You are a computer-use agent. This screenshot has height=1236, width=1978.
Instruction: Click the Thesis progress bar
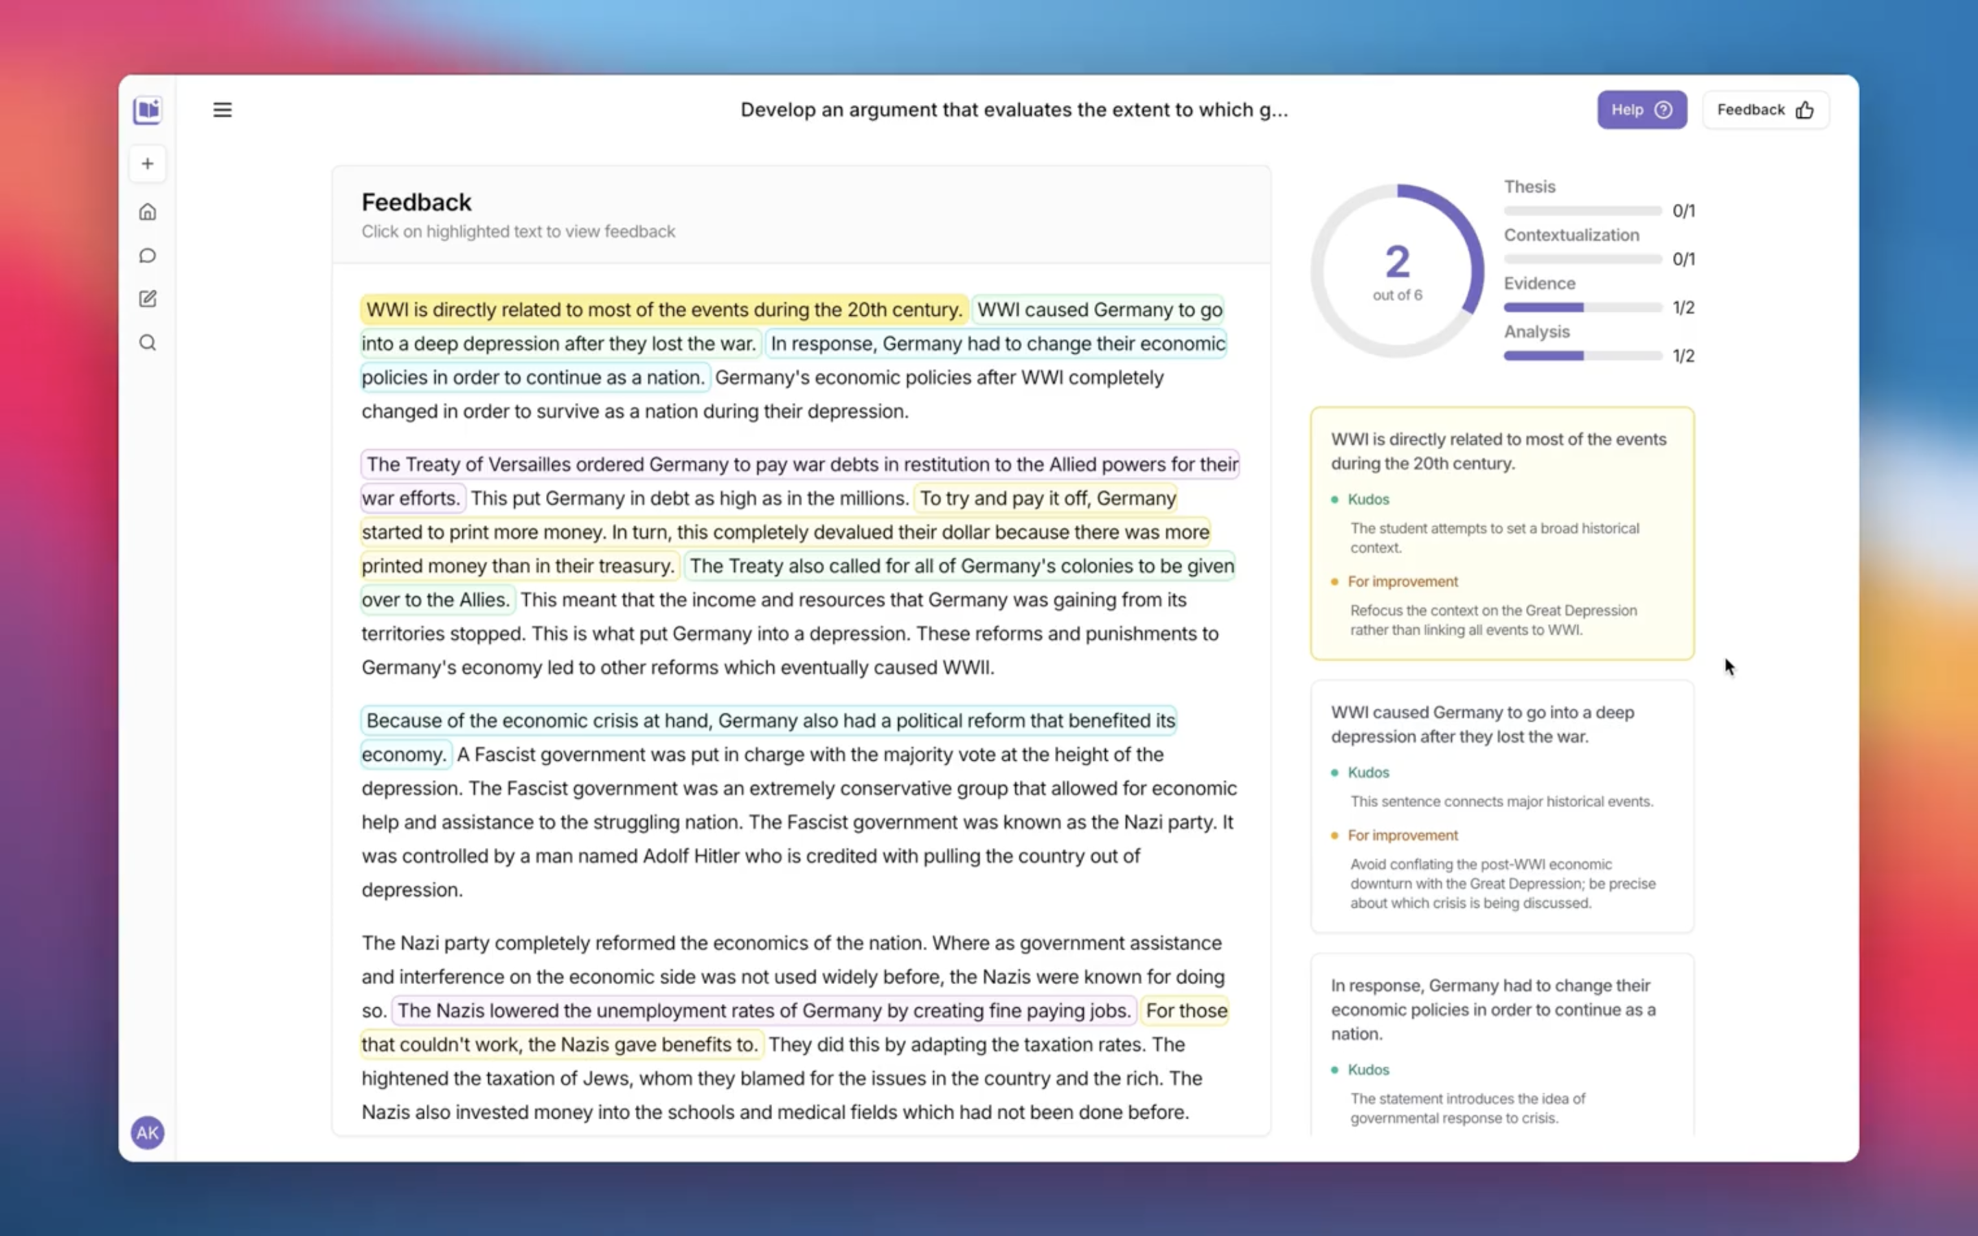1582,211
